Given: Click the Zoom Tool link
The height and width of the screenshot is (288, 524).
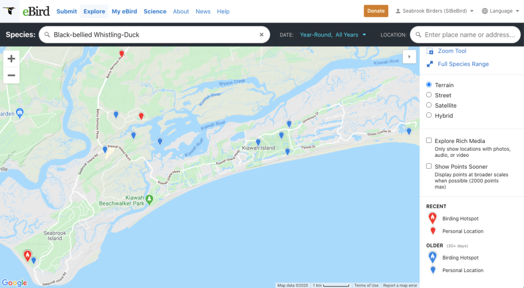Looking at the screenshot, I should pos(452,51).
